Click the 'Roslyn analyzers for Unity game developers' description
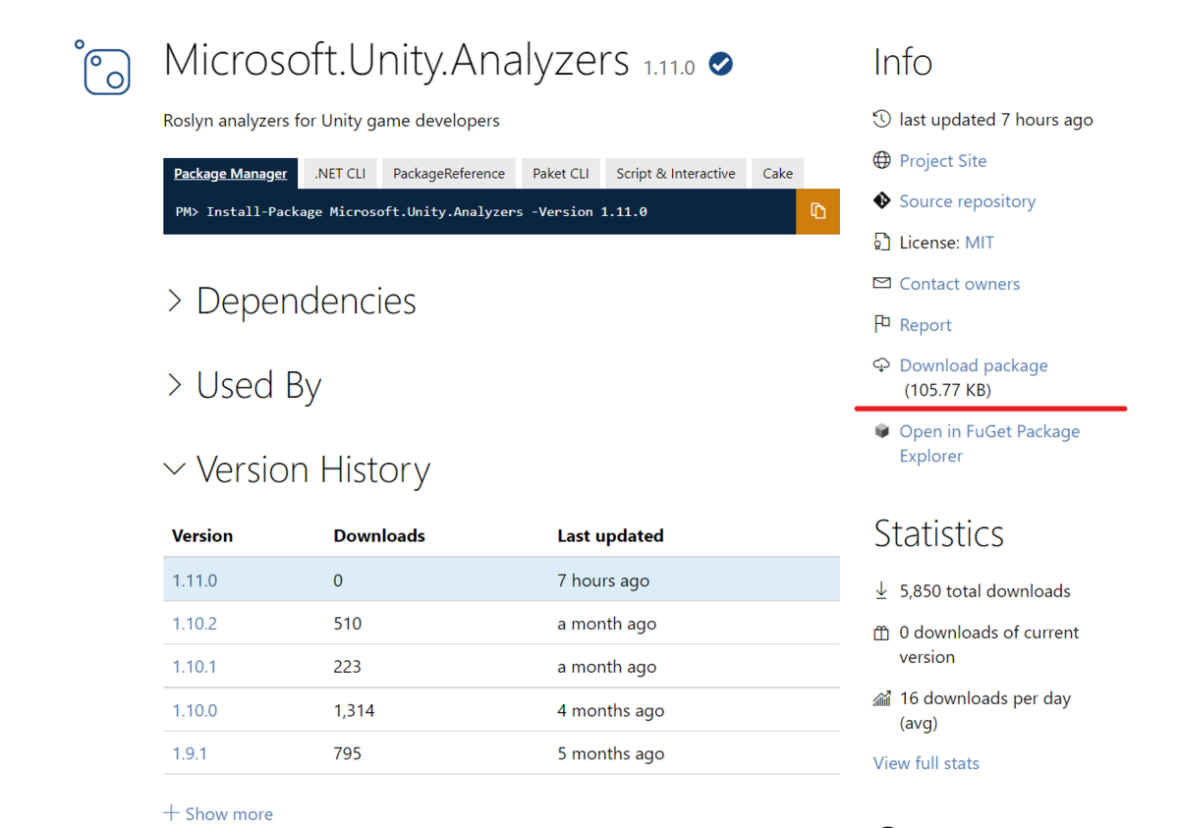The height and width of the screenshot is (828, 1179). [331, 120]
